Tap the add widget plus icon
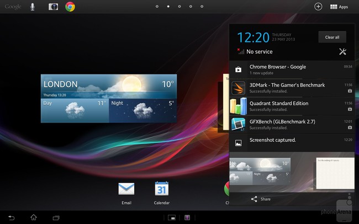The image size is (359, 224). 318,7
